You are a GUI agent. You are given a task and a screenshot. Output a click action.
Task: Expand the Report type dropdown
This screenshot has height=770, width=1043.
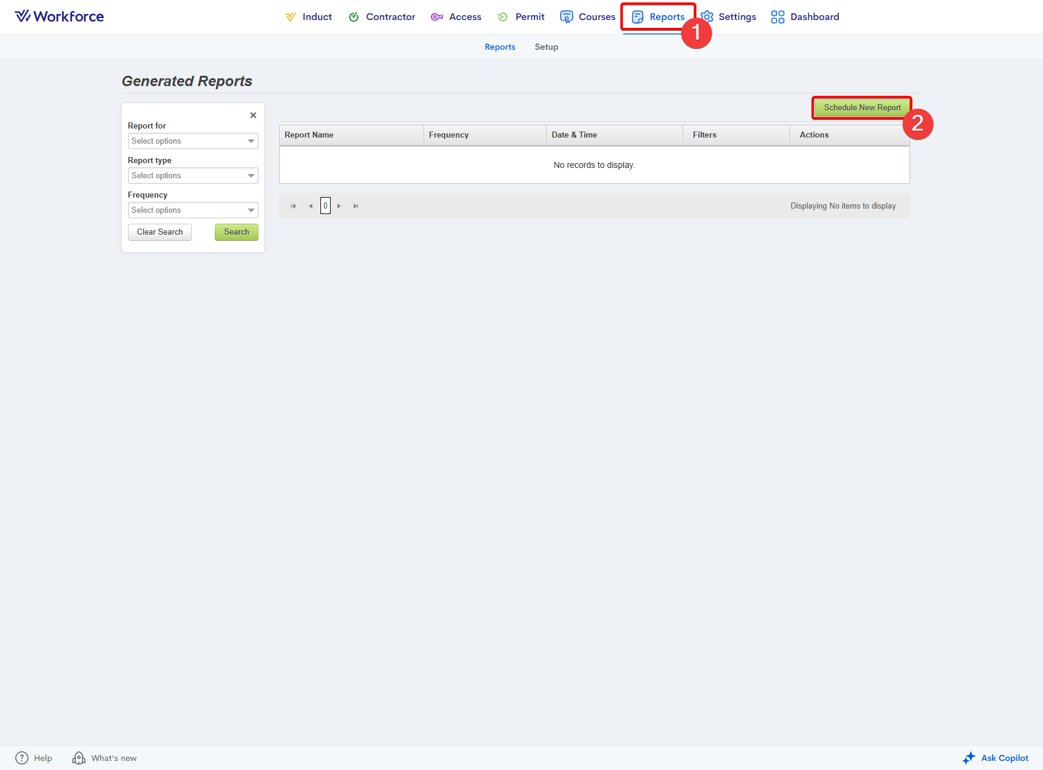193,176
